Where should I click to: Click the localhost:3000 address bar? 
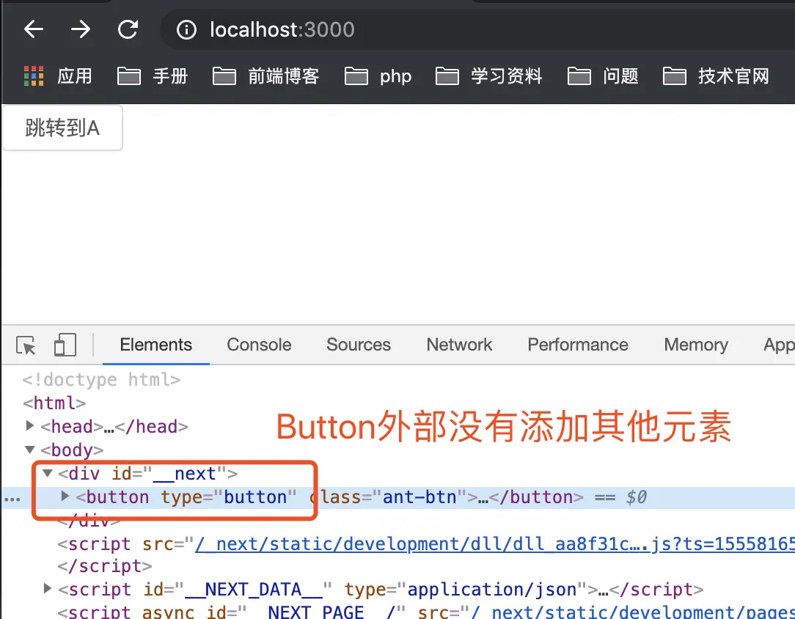pyautogui.click(x=477, y=29)
